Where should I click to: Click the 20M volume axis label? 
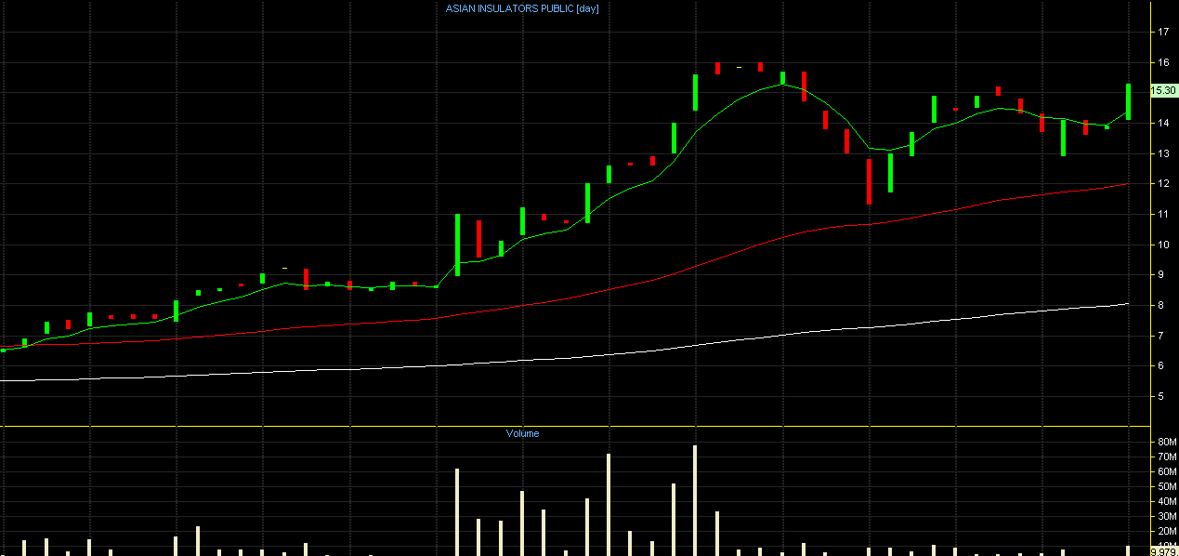1165,532
